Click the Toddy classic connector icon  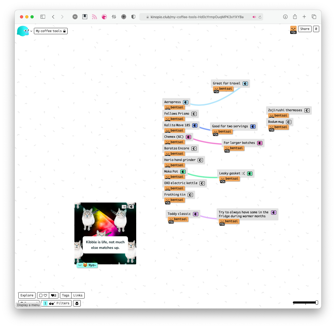pos(196,214)
